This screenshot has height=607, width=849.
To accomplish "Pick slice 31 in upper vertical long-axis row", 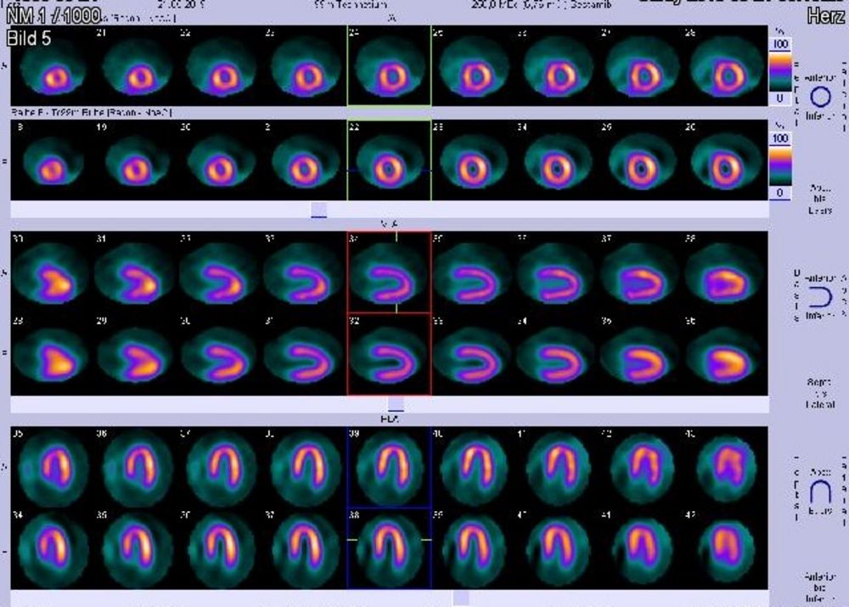I will tap(138, 273).
